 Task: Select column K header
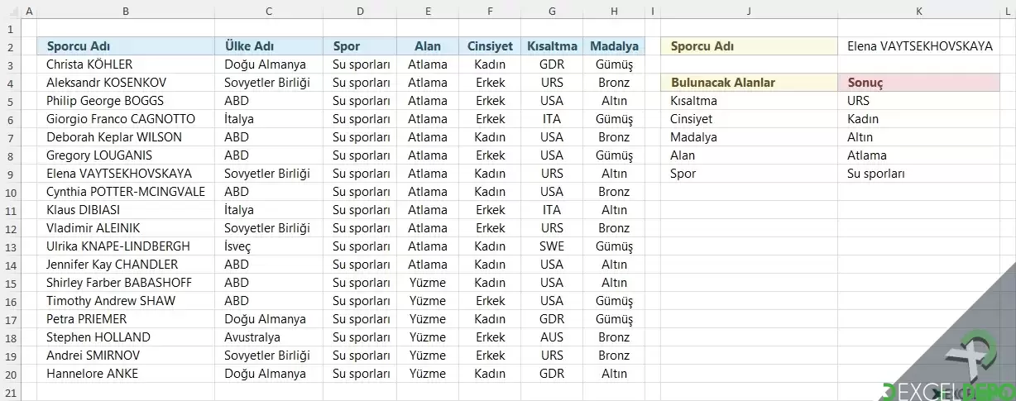click(x=919, y=11)
